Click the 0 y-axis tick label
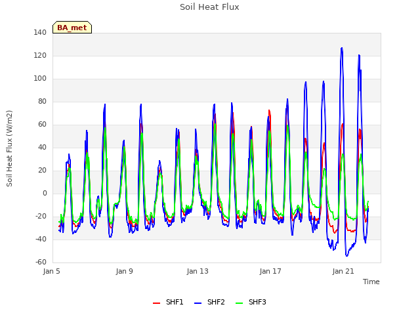This screenshot has width=420, height=315. (x=45, y=194)
